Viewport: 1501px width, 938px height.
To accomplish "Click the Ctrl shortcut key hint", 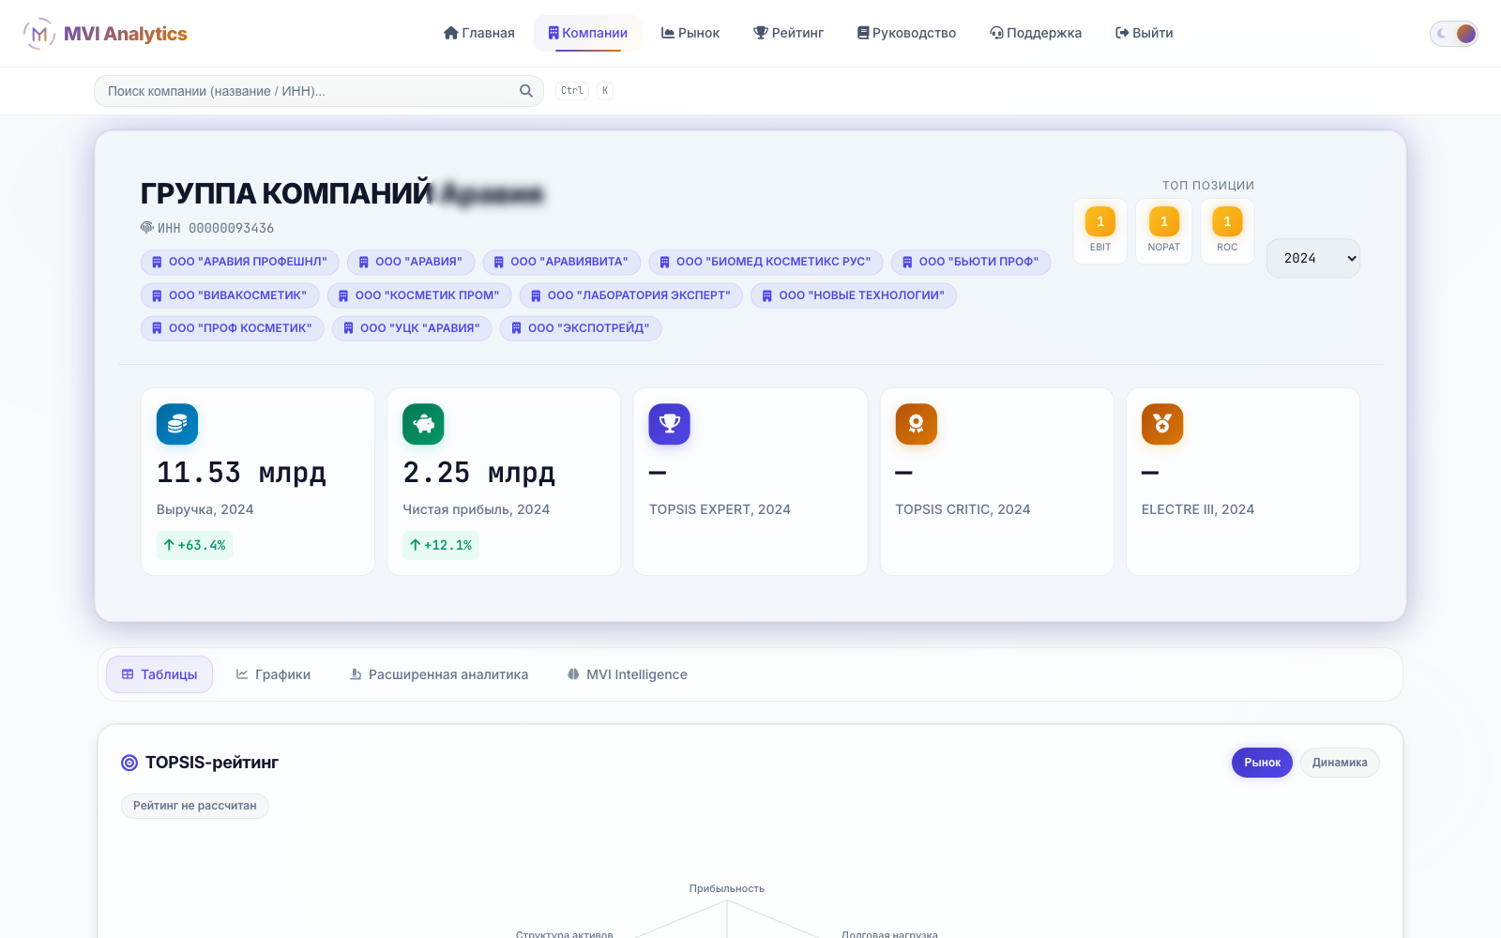I will (572, 91).
